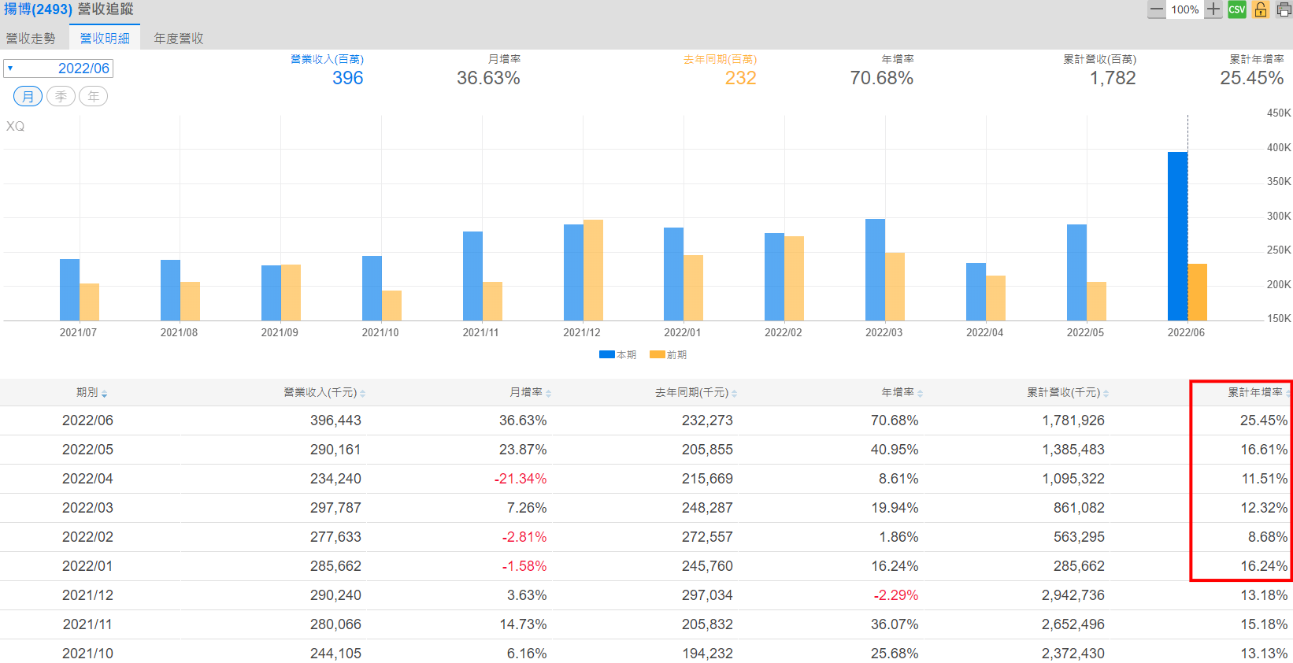Sort by 月增率 column sort arrows
This screenshot has width=1293, height=663.
tap(548, 393)
